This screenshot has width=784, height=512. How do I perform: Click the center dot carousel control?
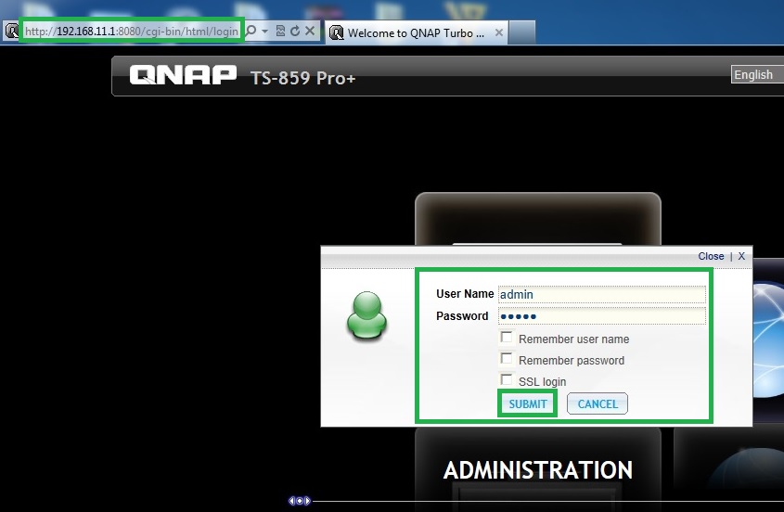300,501
